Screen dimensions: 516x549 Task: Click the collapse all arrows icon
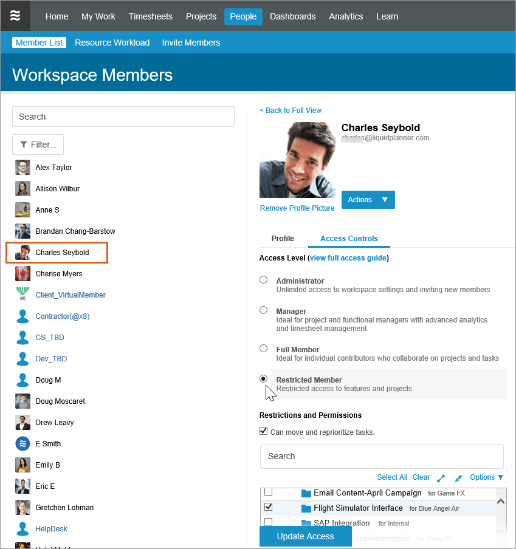[x=458, y=478]
